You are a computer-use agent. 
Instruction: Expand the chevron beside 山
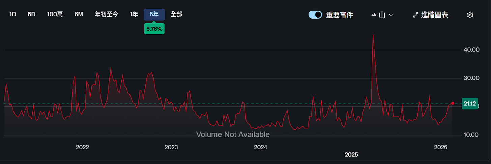point(391,15)
